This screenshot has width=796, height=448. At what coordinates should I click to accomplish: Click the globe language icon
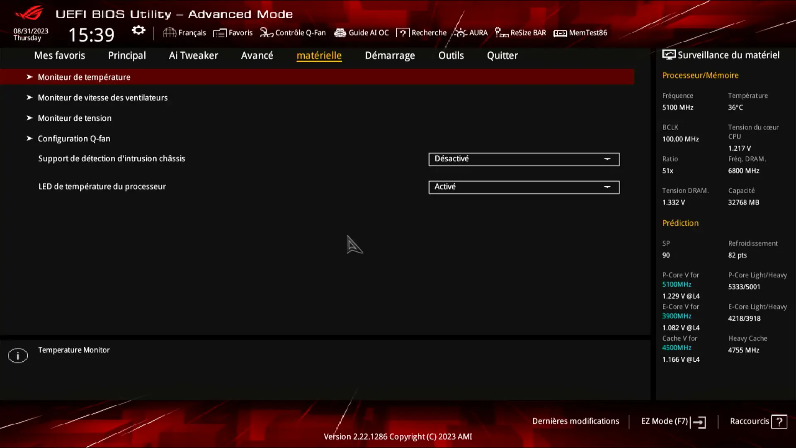[169, 32]
